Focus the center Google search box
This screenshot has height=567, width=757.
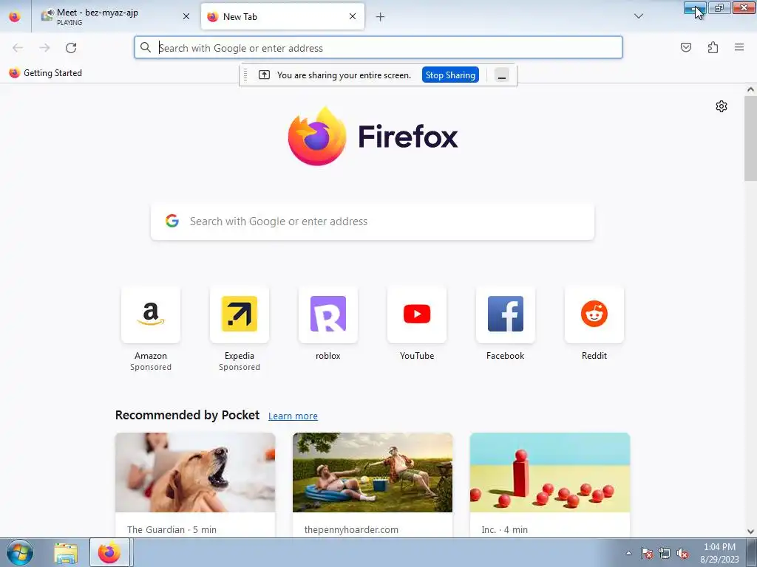[373, 221]
